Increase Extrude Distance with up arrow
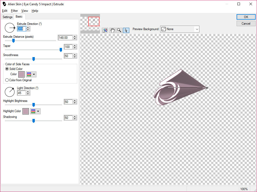 tap(75, 36)
